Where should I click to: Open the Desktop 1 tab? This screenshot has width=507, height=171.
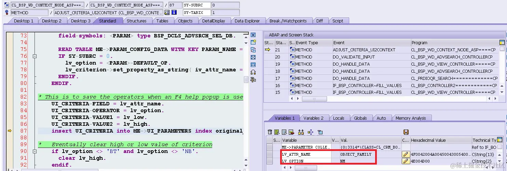coord(23,21)
